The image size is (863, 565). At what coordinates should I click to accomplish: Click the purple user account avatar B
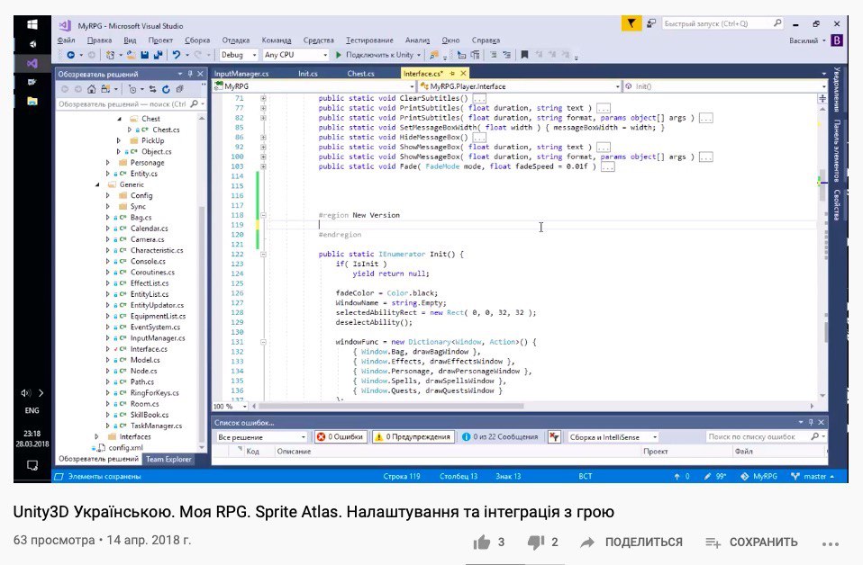(837, 40)
